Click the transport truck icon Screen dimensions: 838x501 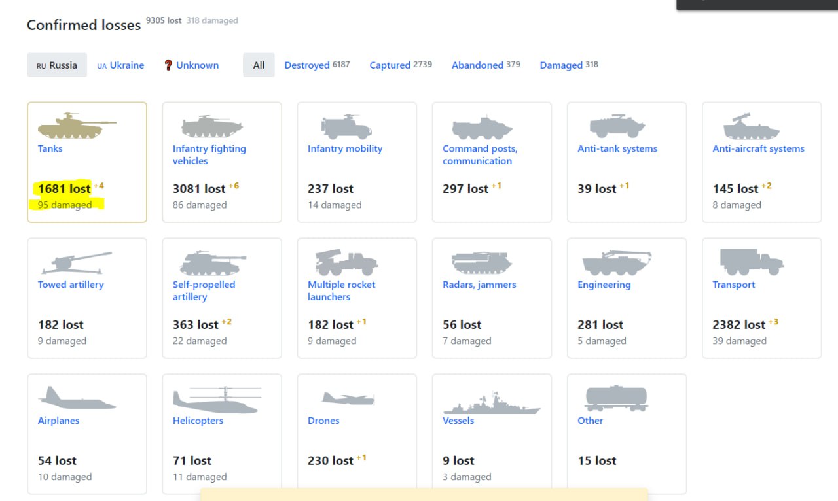click(x=752, y=262)
